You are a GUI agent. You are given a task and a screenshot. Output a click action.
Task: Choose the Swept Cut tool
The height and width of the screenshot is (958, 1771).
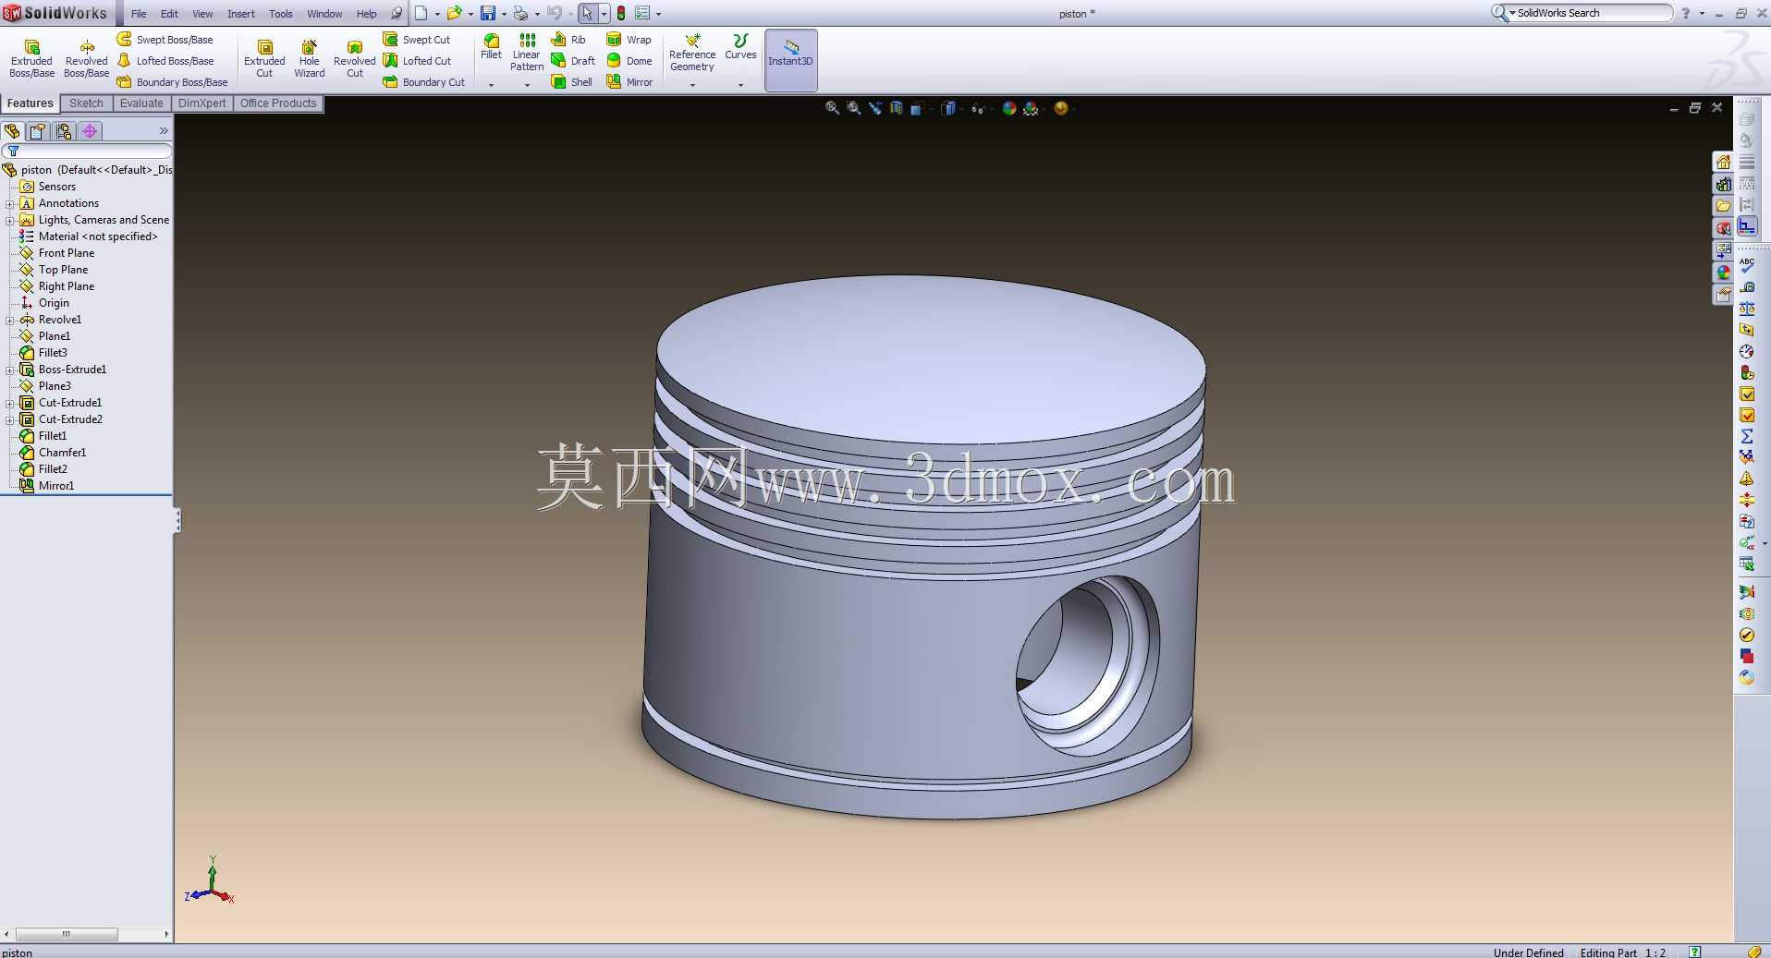417,40
